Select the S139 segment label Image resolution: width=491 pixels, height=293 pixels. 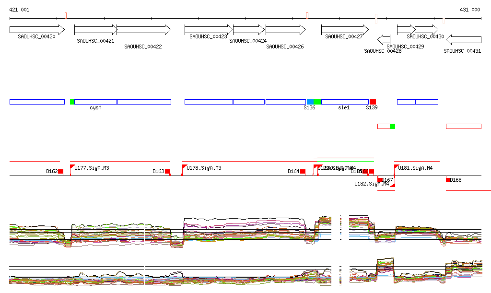tap(372, 108)
